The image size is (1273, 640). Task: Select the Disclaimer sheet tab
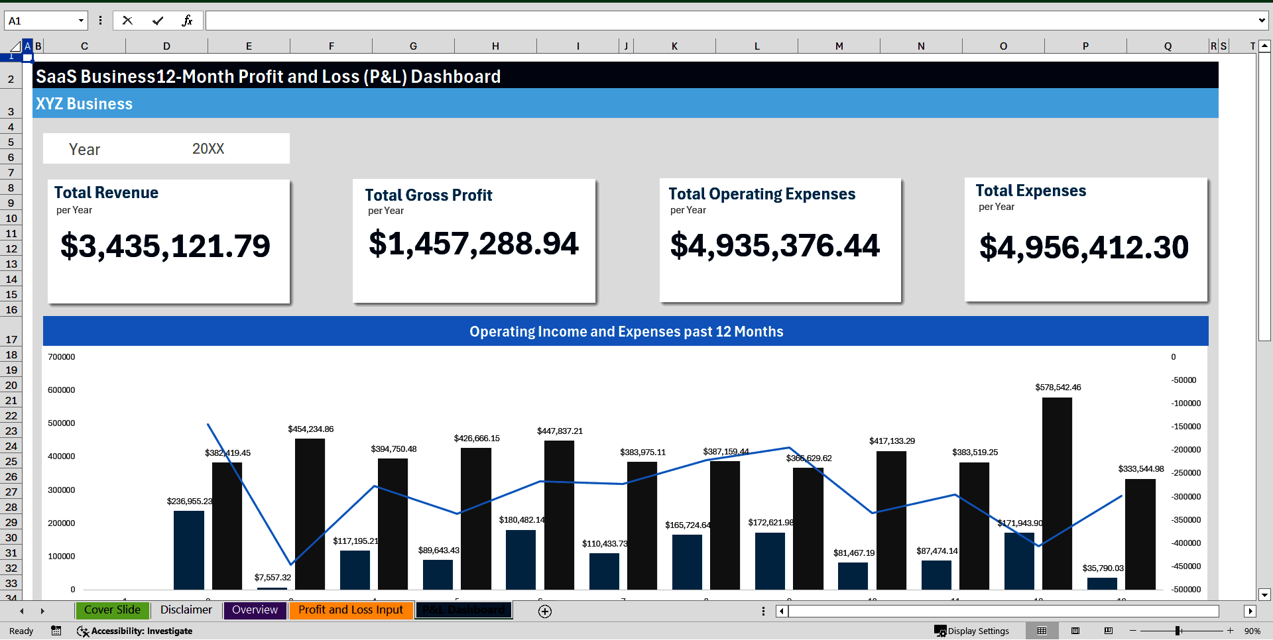186,610
